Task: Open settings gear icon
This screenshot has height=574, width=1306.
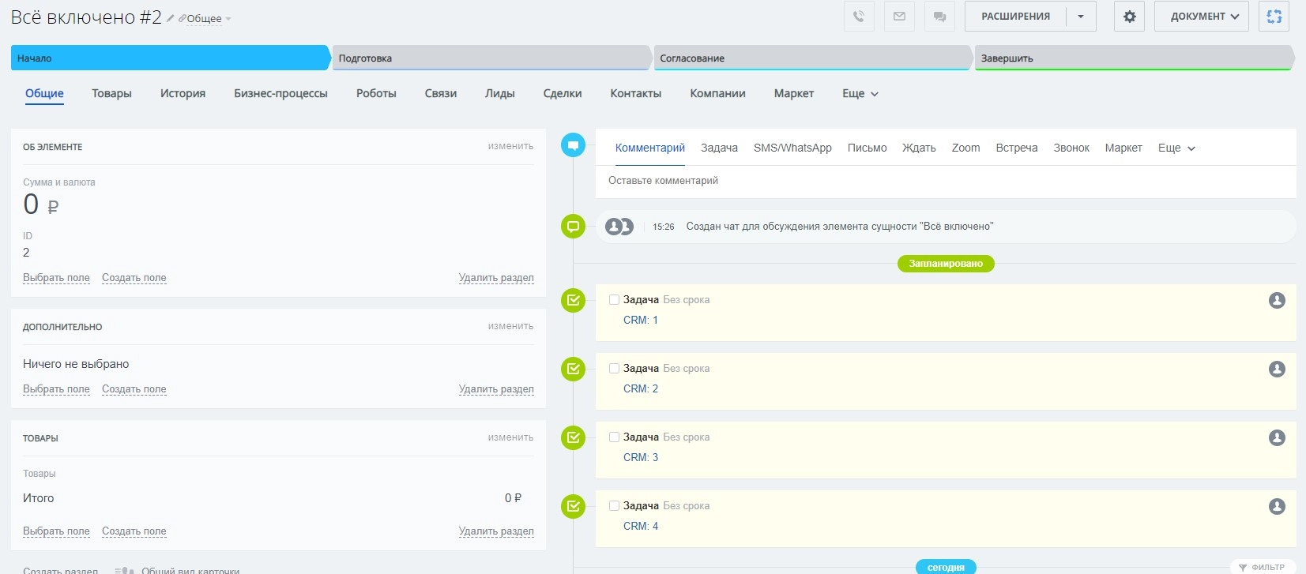Action: (1129, 17)
